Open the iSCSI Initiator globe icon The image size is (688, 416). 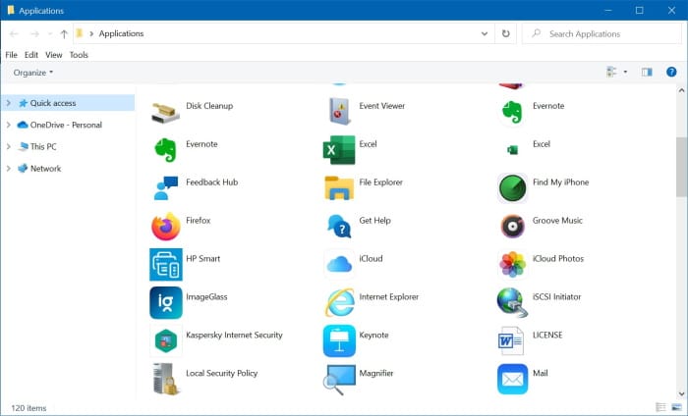[512, 302]
